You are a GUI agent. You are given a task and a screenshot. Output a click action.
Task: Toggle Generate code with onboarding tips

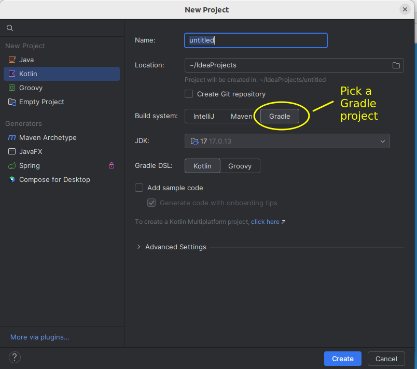pyautogui.click(x=151, y=203)
